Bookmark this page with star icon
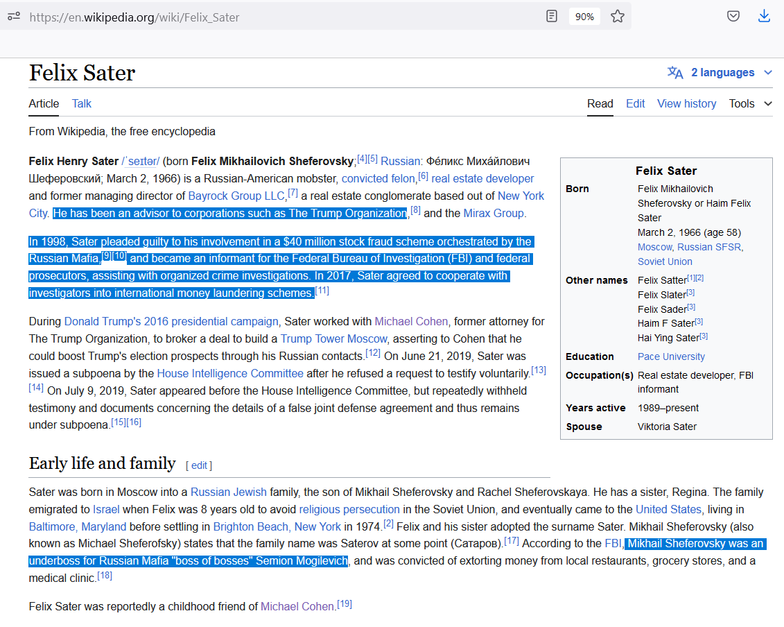The image size is (784, 627). [618, 17]
